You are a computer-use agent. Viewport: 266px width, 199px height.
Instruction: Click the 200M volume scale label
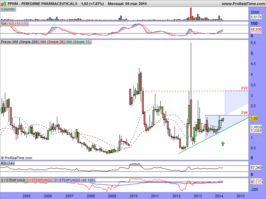(255, 12)
